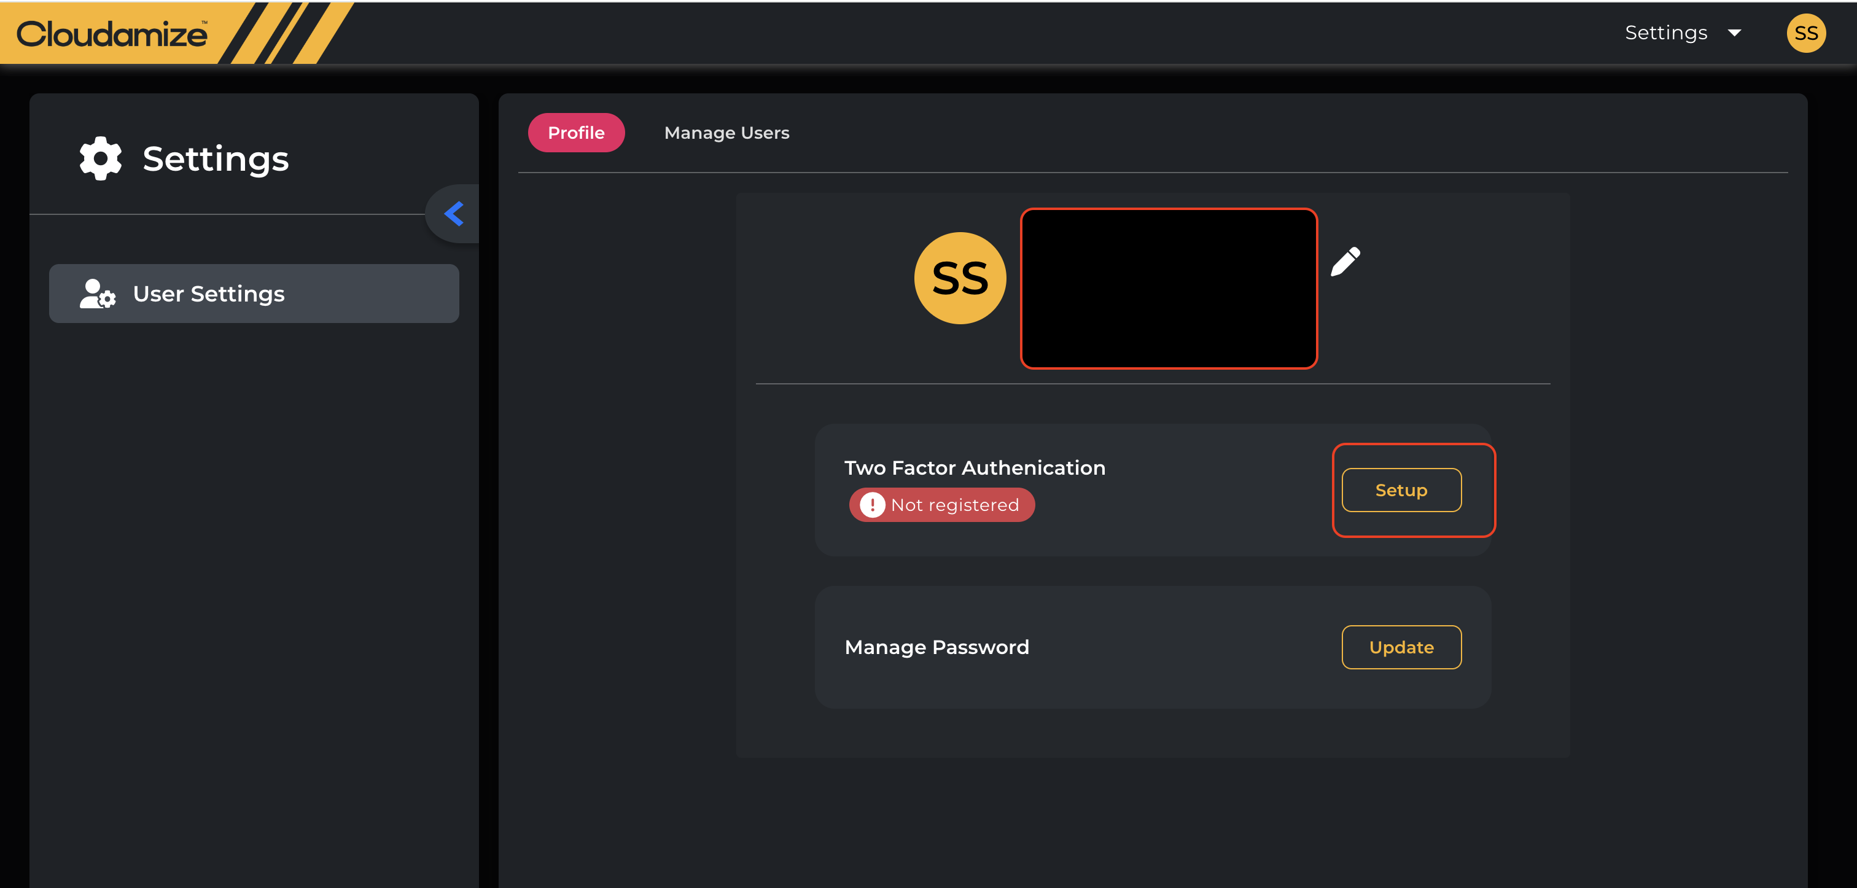Click the Cloudamize logo
This screenshot has height=888, width=1857.
112,34
